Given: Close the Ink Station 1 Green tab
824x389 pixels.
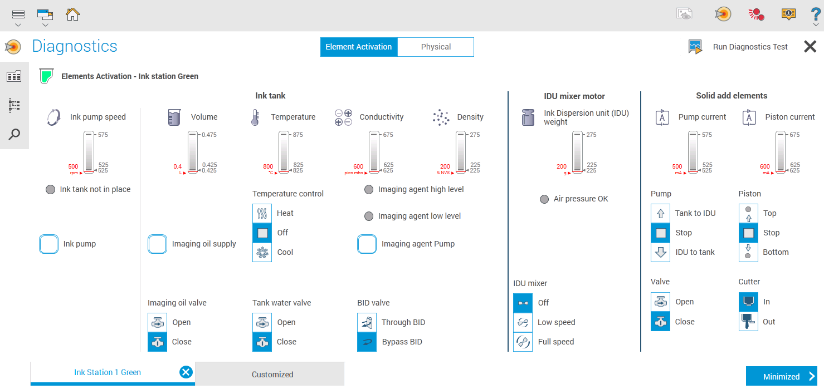Looking at the screenshot, I should pos(186,372).
